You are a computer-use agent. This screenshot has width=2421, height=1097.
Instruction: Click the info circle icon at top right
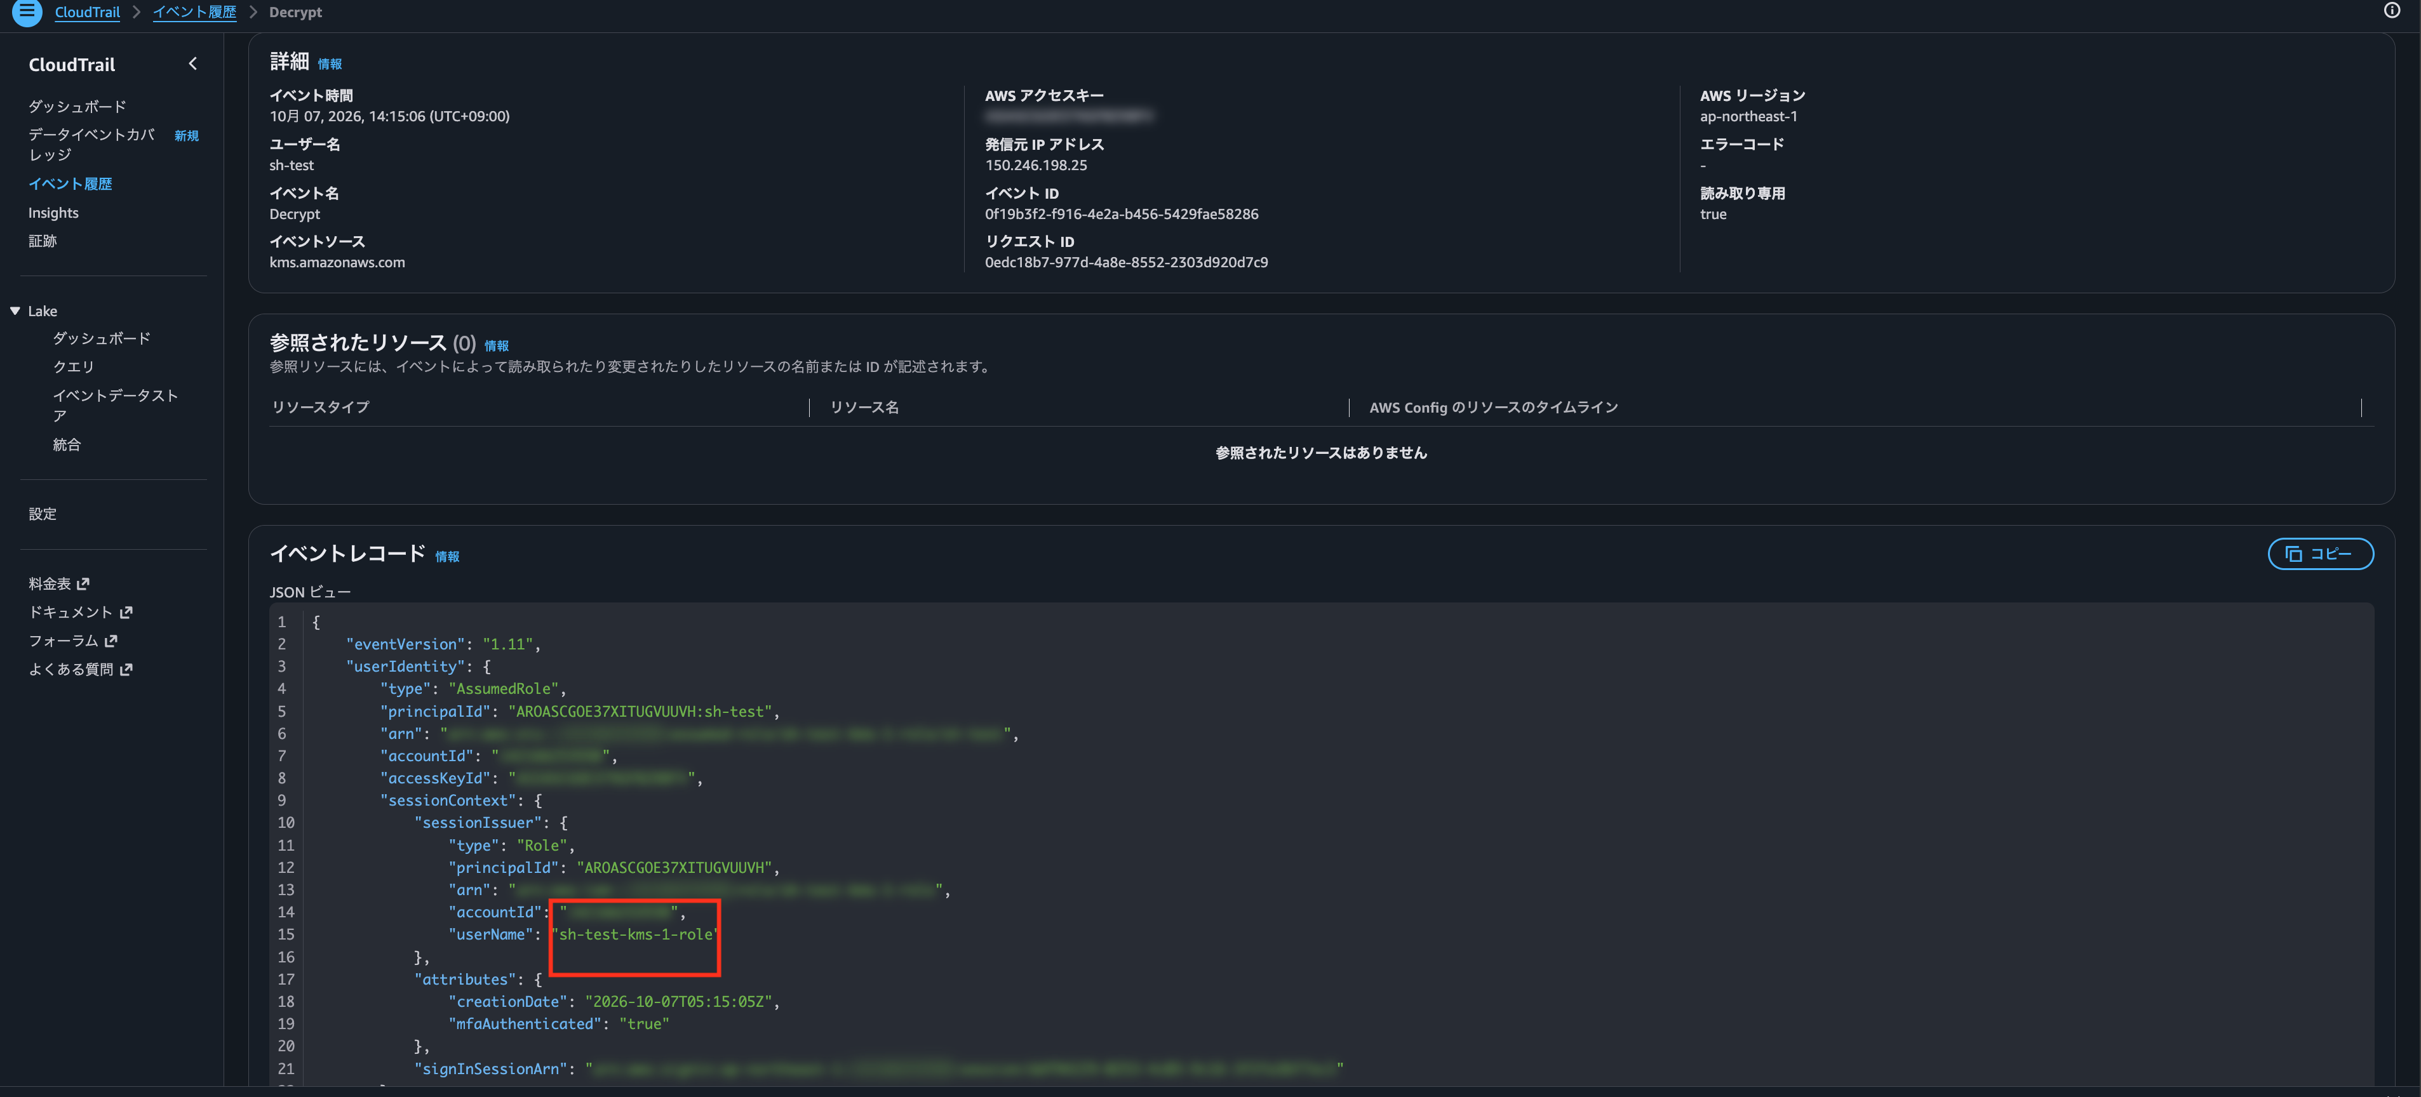tap(2392, 11)
